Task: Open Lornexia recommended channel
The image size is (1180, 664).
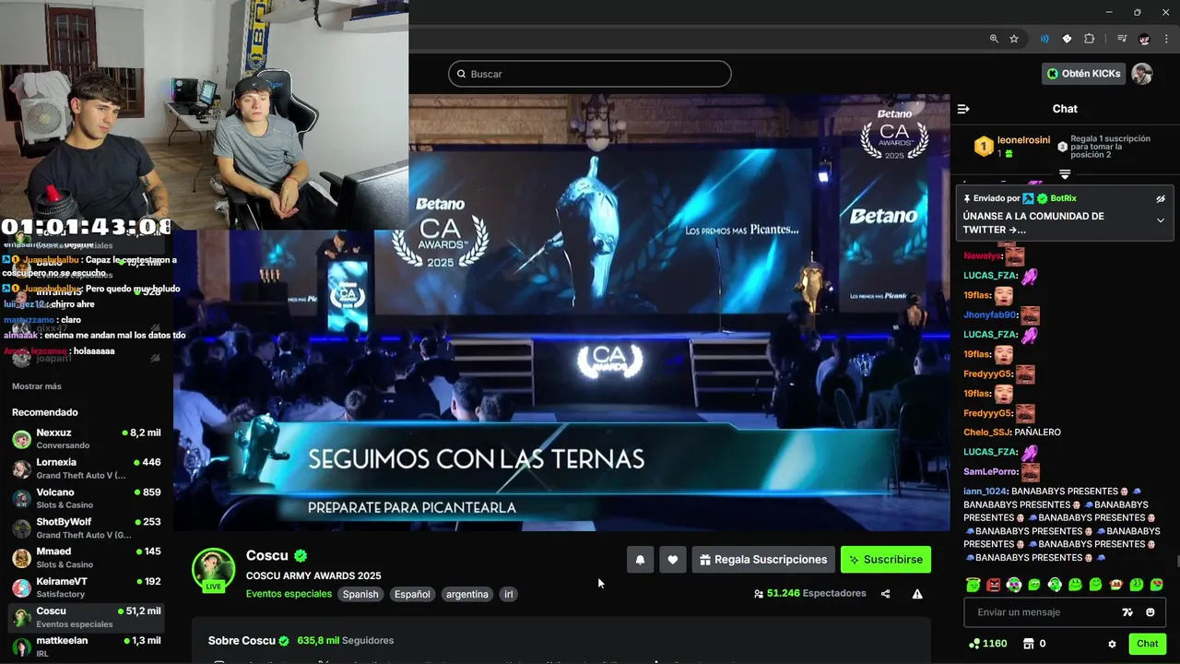Action: [x=87, y=468]
